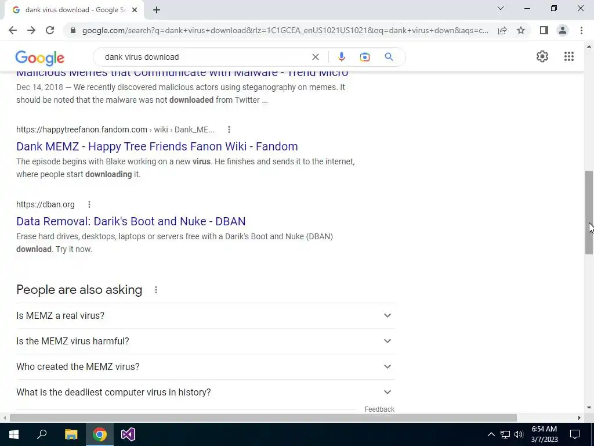
Task: Click the horizontal scroll-right arrow
Action: click(579, 418)
